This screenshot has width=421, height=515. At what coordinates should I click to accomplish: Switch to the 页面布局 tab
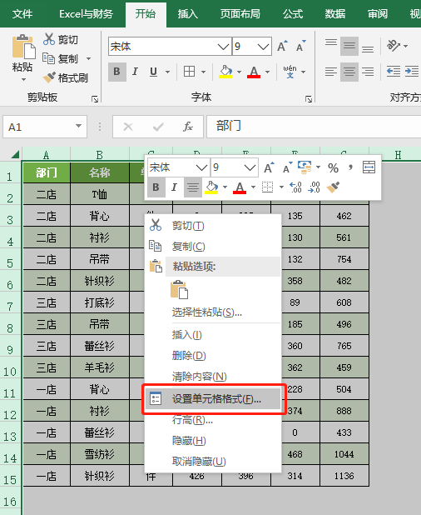click(x=240, y=14)
